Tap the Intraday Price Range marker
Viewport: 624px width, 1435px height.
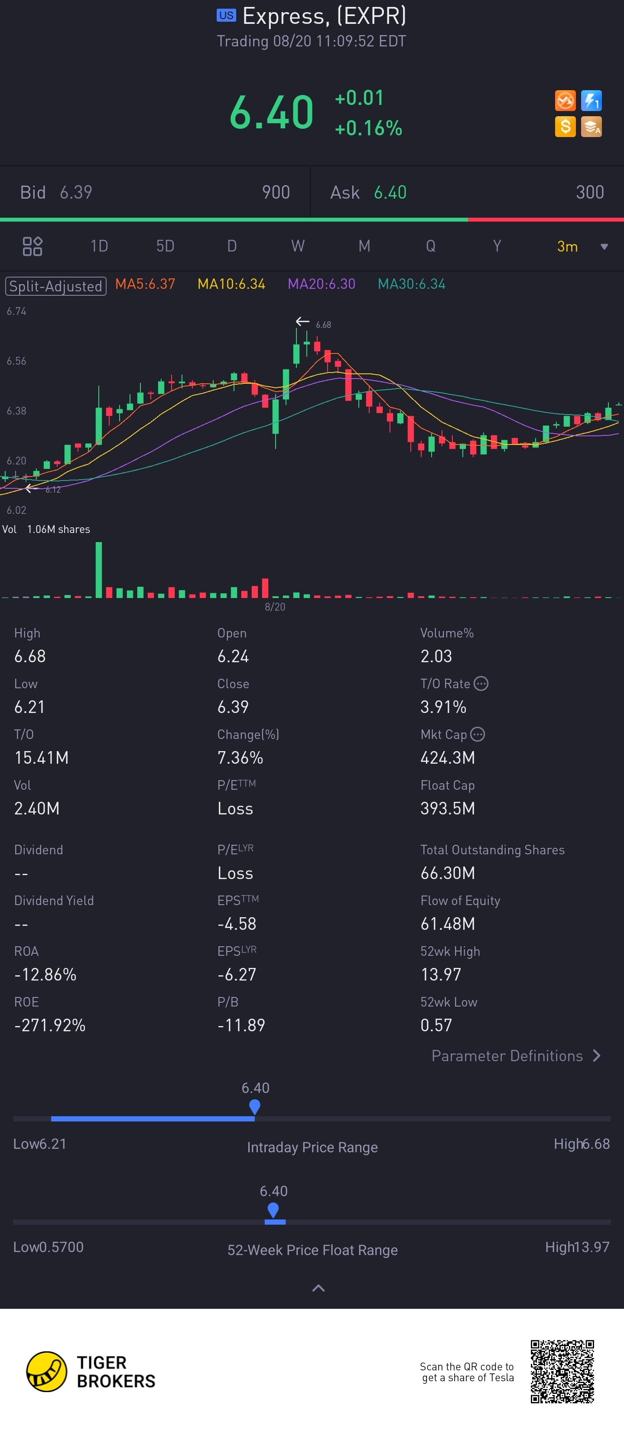255,1106
